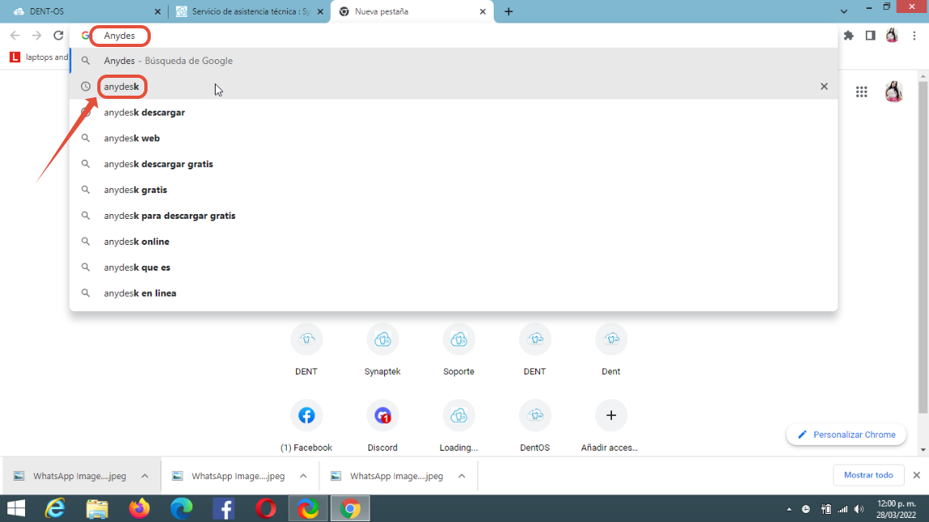The image size is (929, 522).
Task: Choose 'anydesk descargar' suggestion
Action: pos(454,112)
